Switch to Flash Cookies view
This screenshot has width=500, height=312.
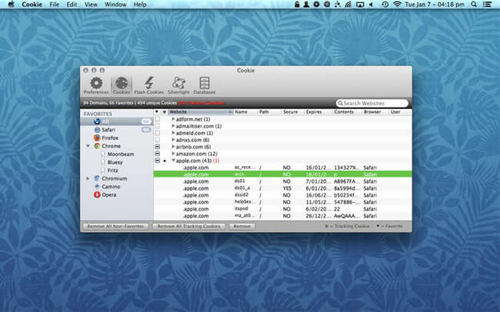point(150,85)
